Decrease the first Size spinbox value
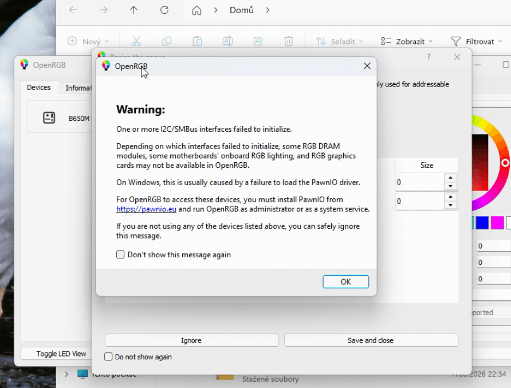Image resolution: width=511 pixels, height=388 pixels. coord(450,186)
